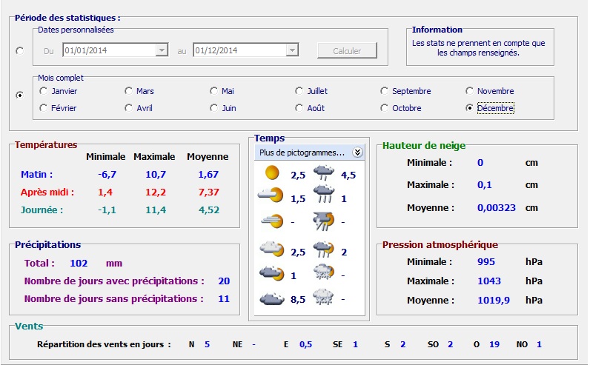
Task: Click the minimum pressure value 995
Action: click(x=486, y=261)
